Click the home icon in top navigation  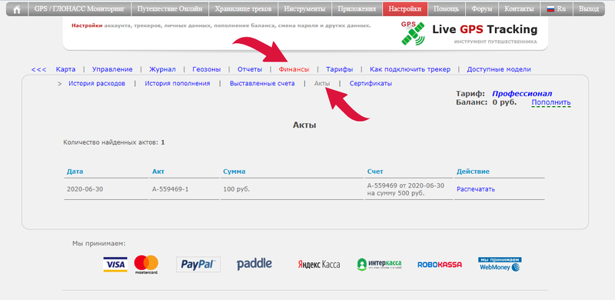click(x=17, y=9)
